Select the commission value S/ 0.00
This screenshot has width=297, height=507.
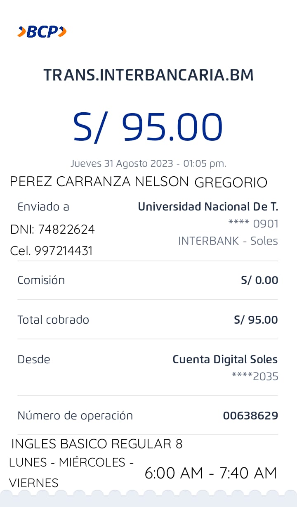coord(259,280)
